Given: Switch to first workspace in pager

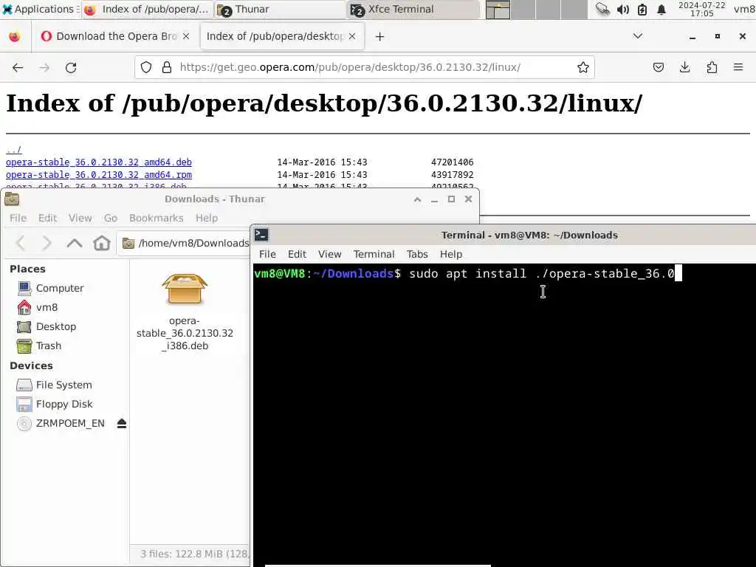Looking at the screenshot, I should (498, 10).
